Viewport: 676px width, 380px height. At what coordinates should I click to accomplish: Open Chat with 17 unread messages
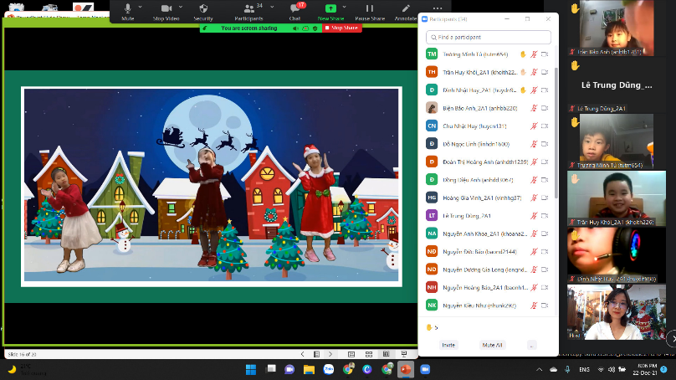[x=295, y=8]
